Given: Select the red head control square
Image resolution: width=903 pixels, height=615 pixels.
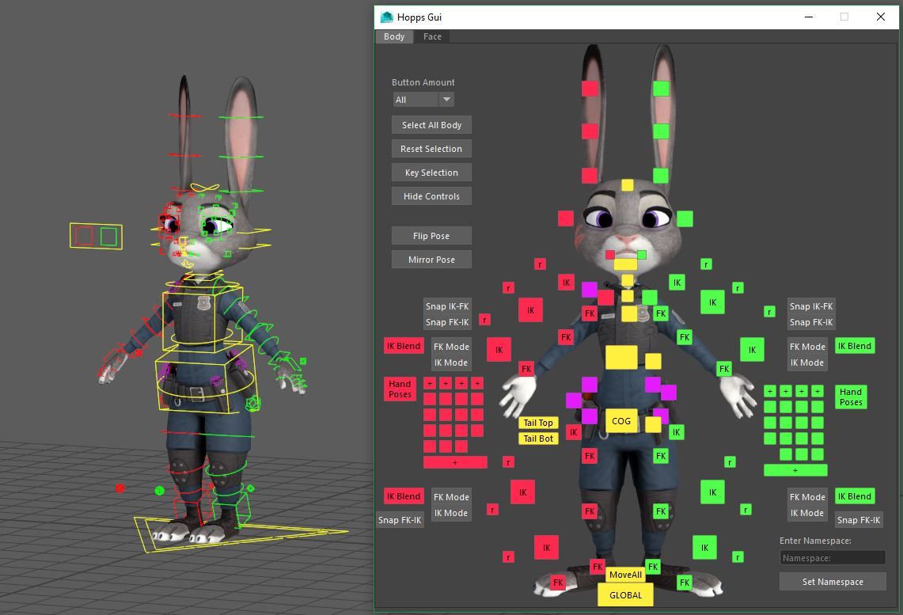Looking at the screenshot, I should (x=566, y=218).
